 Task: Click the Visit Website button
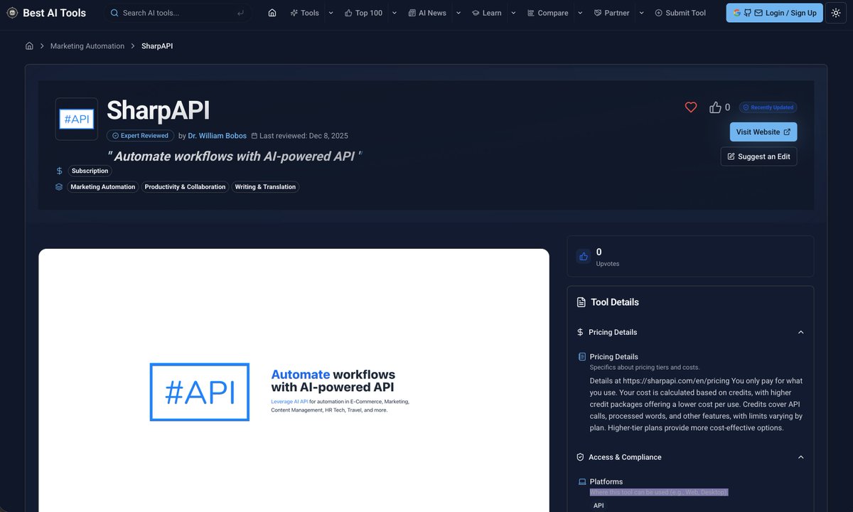(763, 132)
